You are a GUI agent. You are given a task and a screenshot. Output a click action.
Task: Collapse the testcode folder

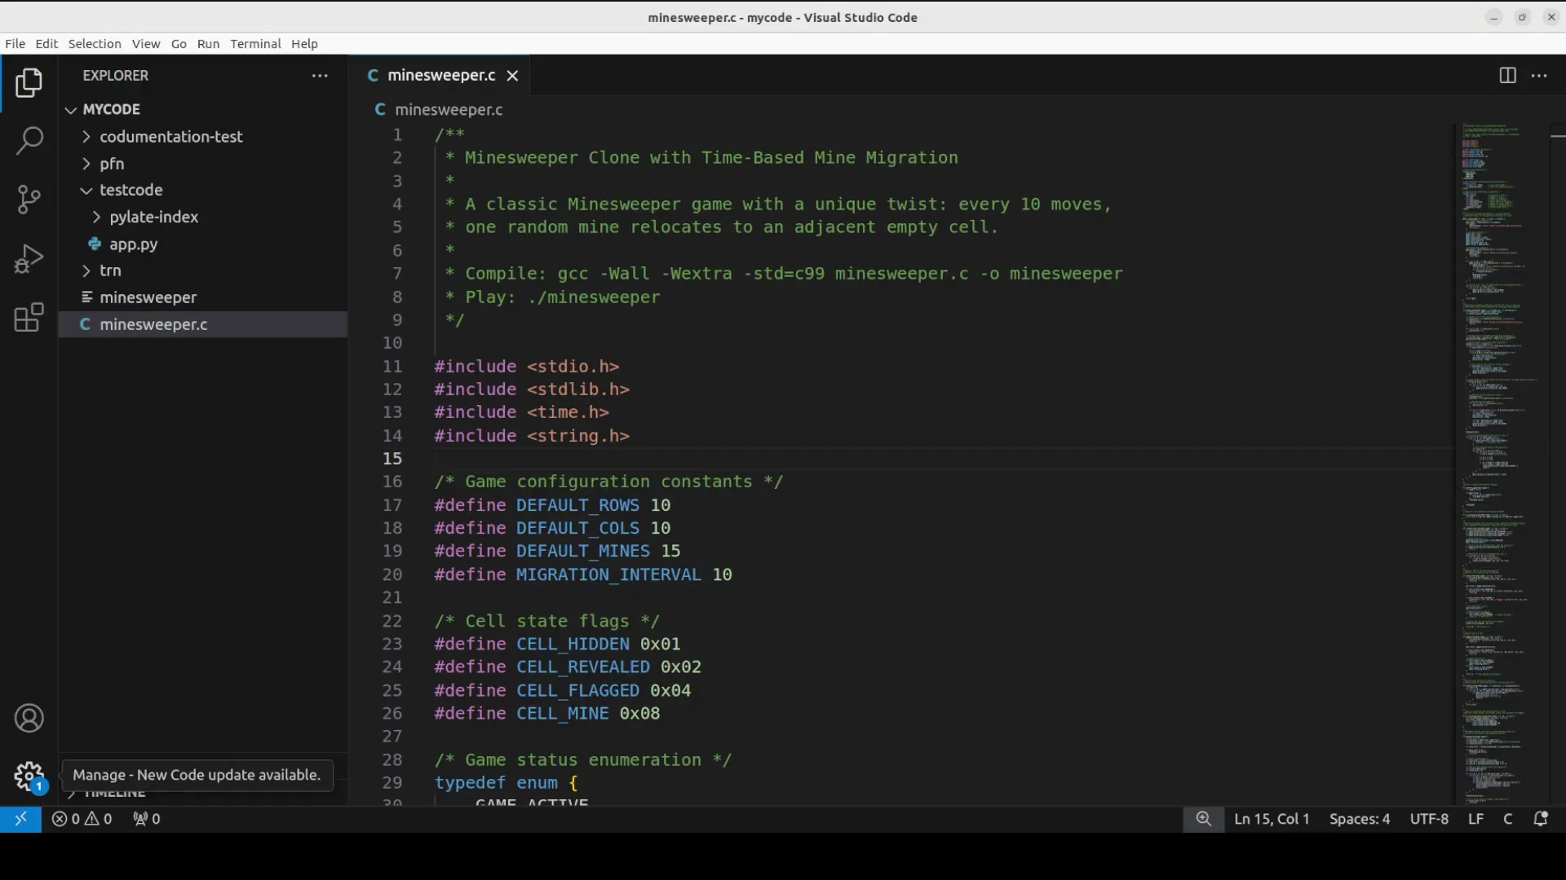tap(130, 190)
